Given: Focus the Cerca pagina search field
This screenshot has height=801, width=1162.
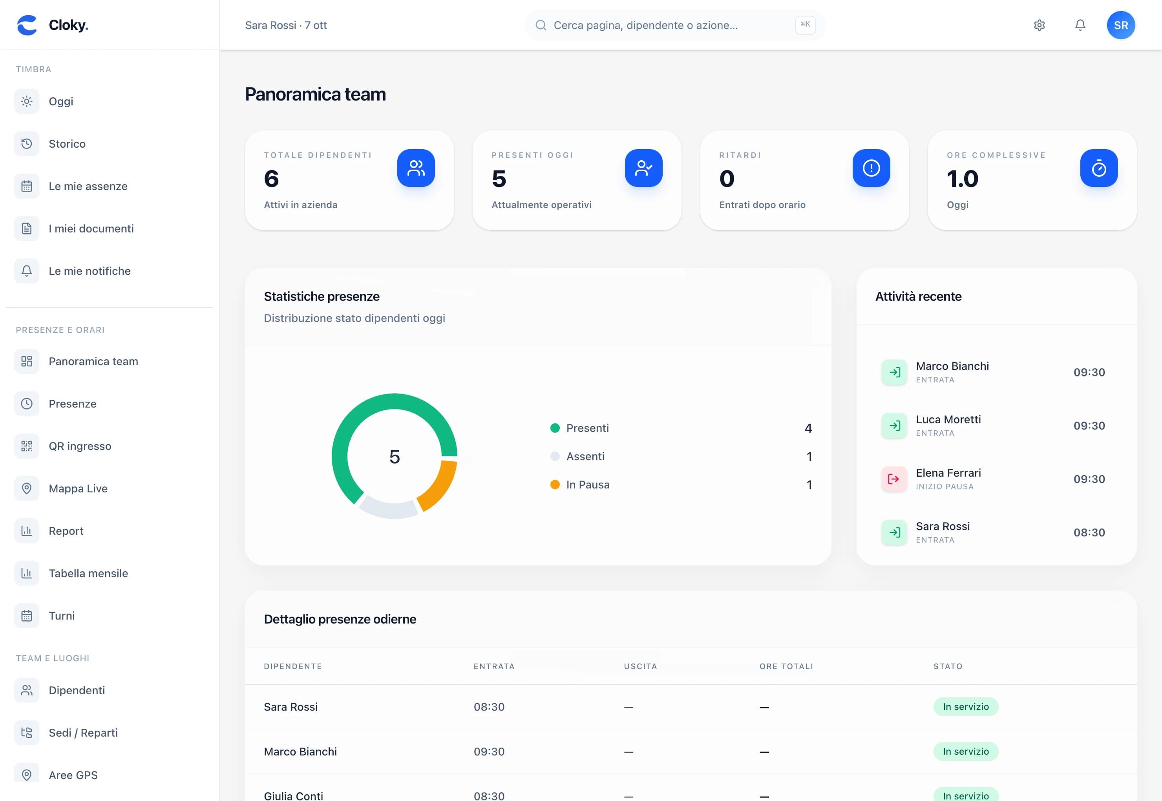Looking at the screenshot, I should 675,25.
